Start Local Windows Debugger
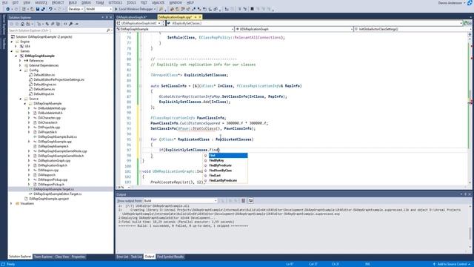The height and width of the screenshot is (267, 474). pyautogui.click(x=135, y=9)
